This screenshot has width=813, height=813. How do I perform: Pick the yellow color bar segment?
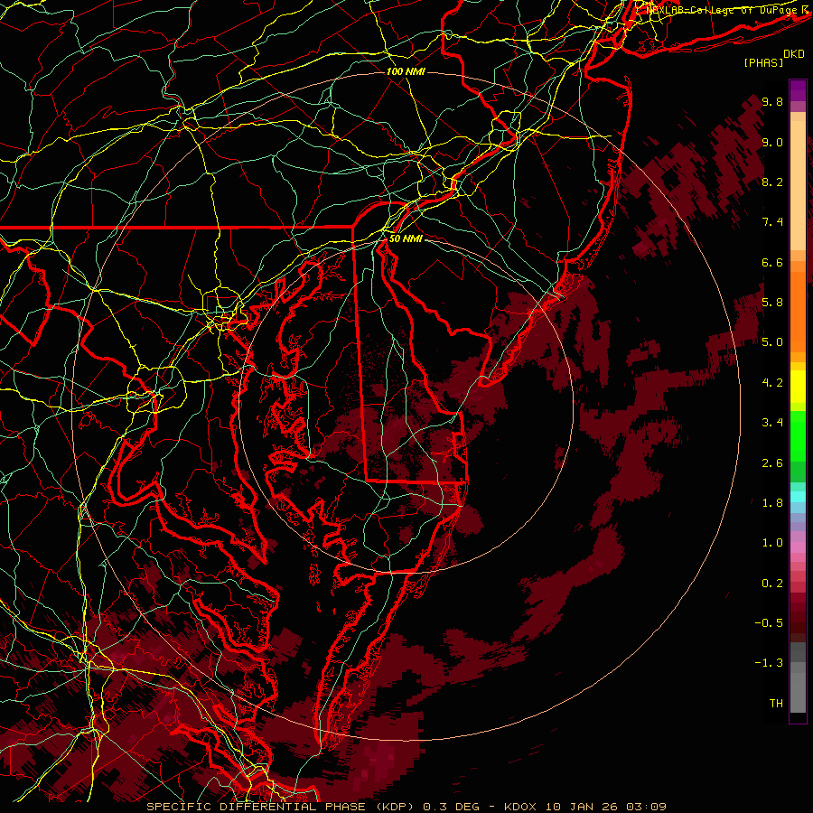pyautogui.click(x=798, y=387)
